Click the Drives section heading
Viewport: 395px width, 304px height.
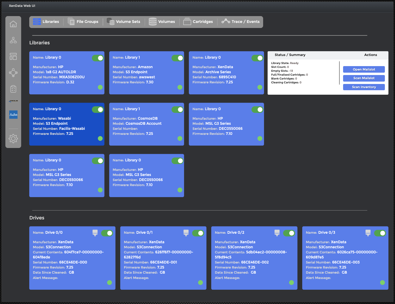37,218
